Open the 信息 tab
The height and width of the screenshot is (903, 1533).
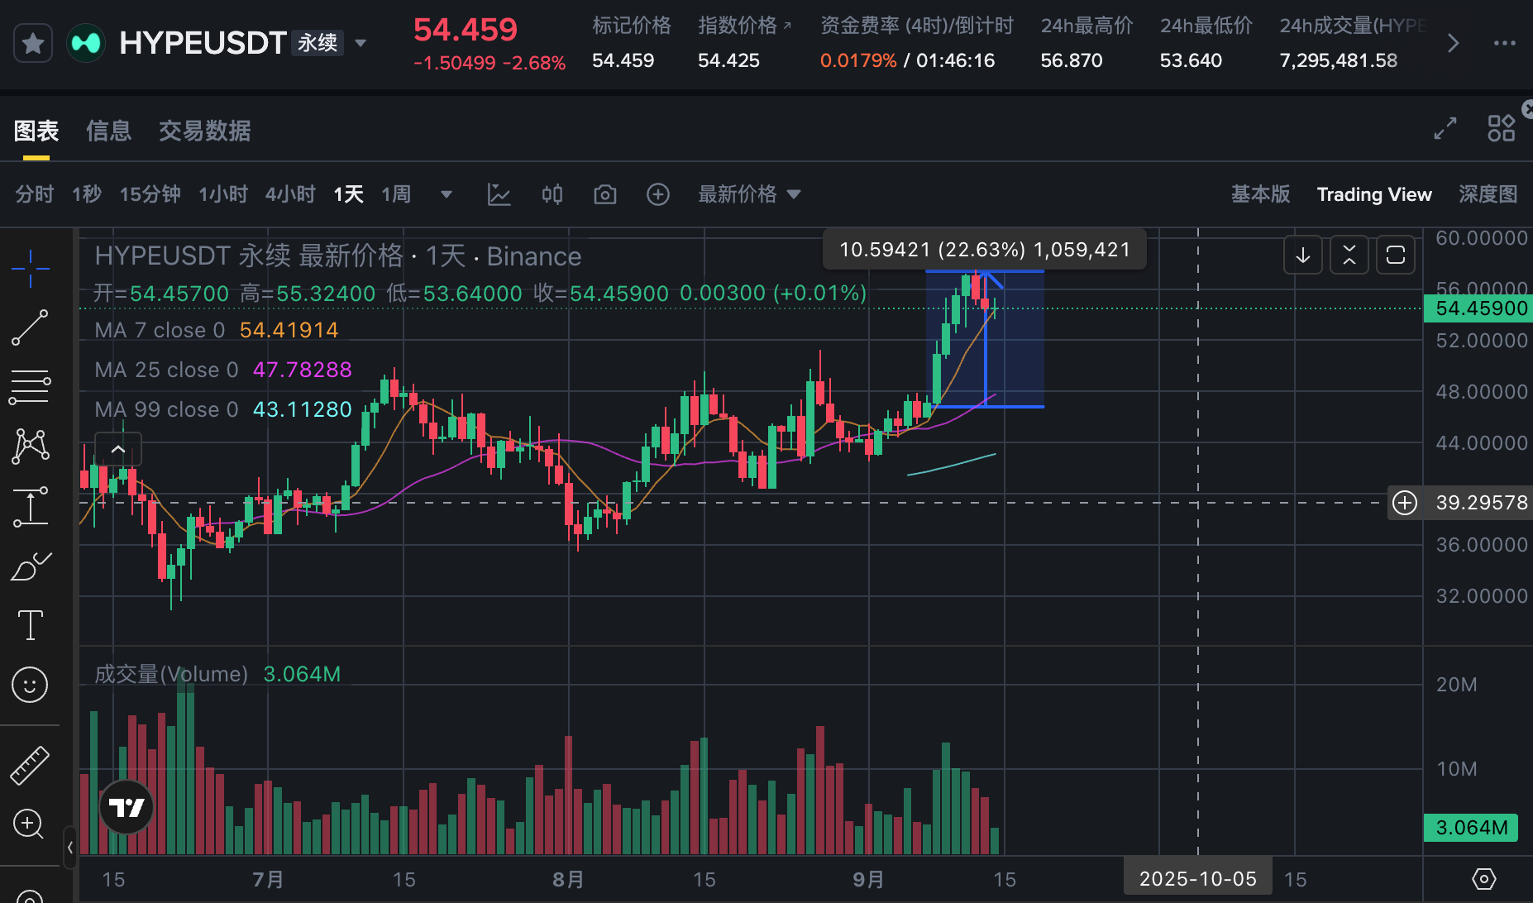tap(108, 131)
